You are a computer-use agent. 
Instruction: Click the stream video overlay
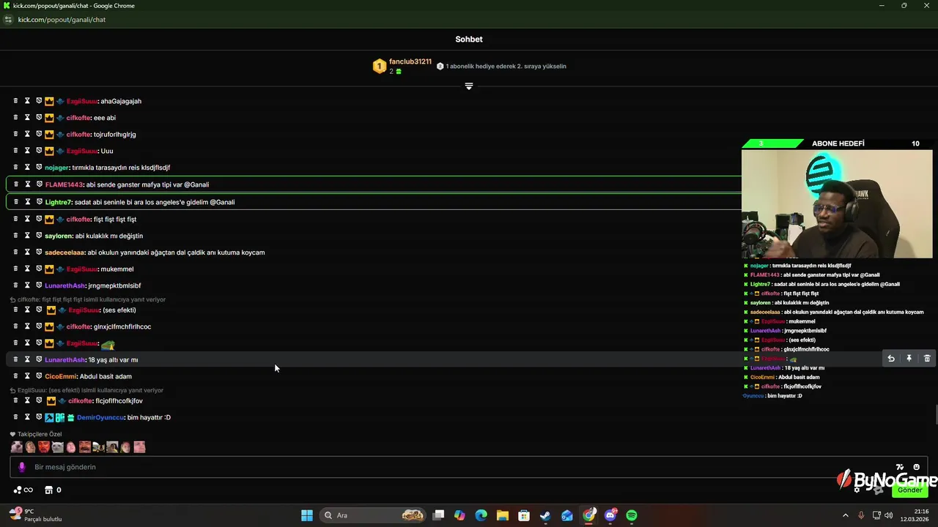click(x=837, y=203)
